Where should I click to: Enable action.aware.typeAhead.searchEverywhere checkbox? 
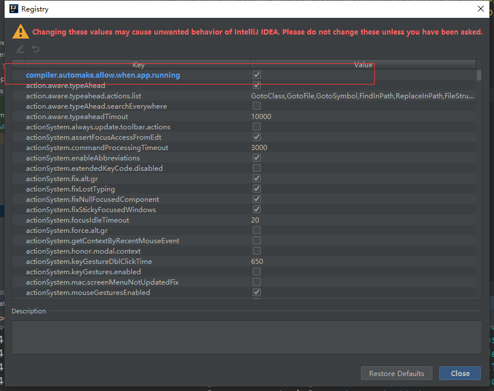(257, 106)
